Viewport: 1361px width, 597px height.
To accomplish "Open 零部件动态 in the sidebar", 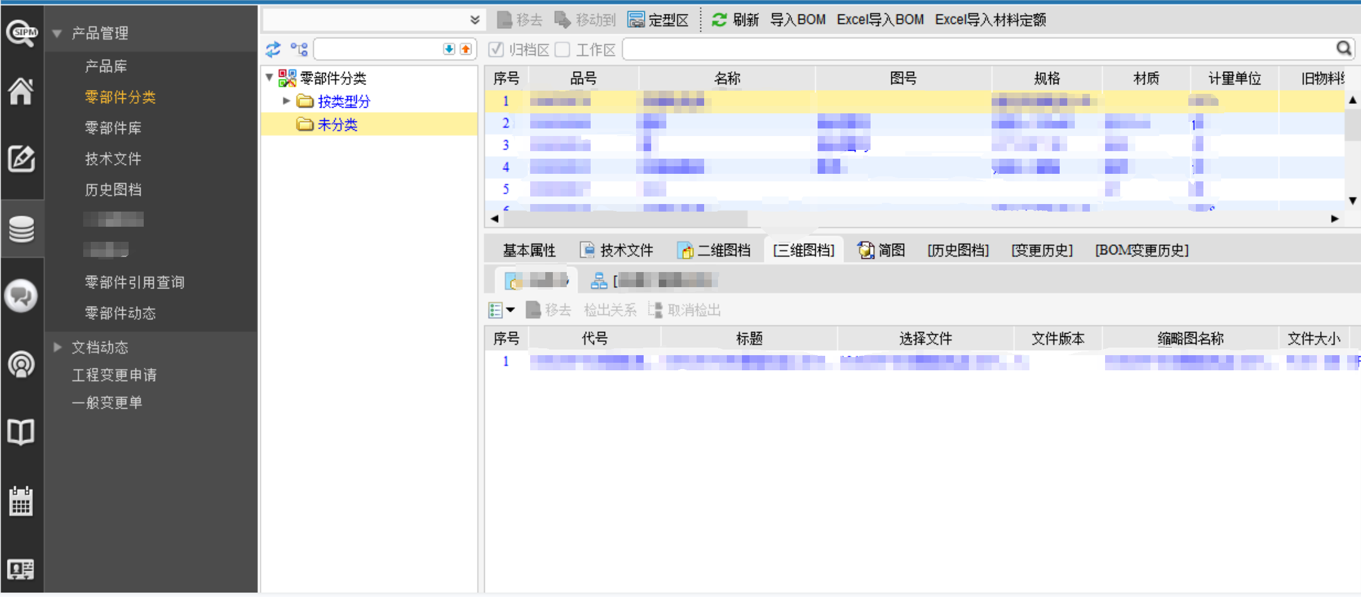I will [120, 313].
